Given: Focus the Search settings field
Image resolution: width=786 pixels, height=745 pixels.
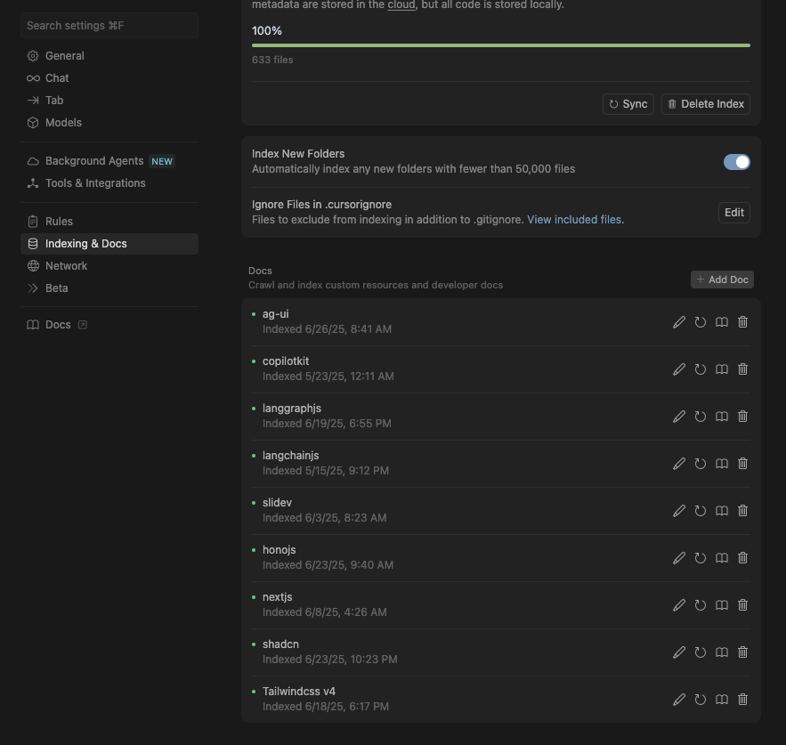Looking at the screenshot, I should [109, 26].
